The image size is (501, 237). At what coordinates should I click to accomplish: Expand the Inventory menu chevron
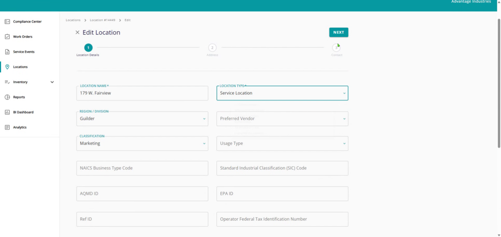(52, 82)
